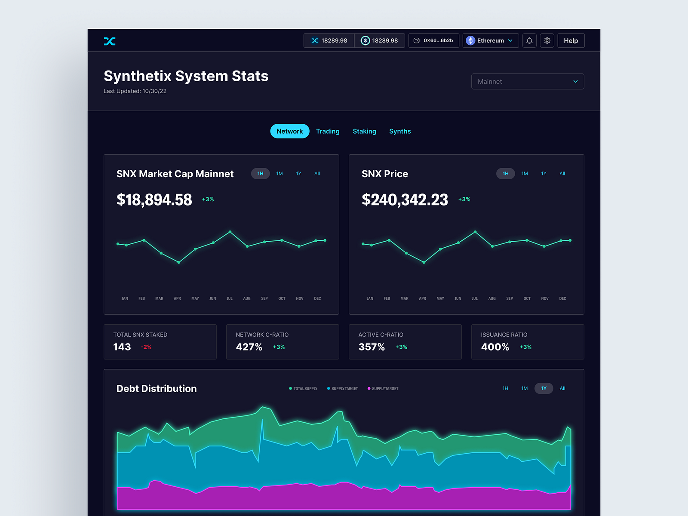
Task: Select the Synths tab
Action: tap(400, 131)
